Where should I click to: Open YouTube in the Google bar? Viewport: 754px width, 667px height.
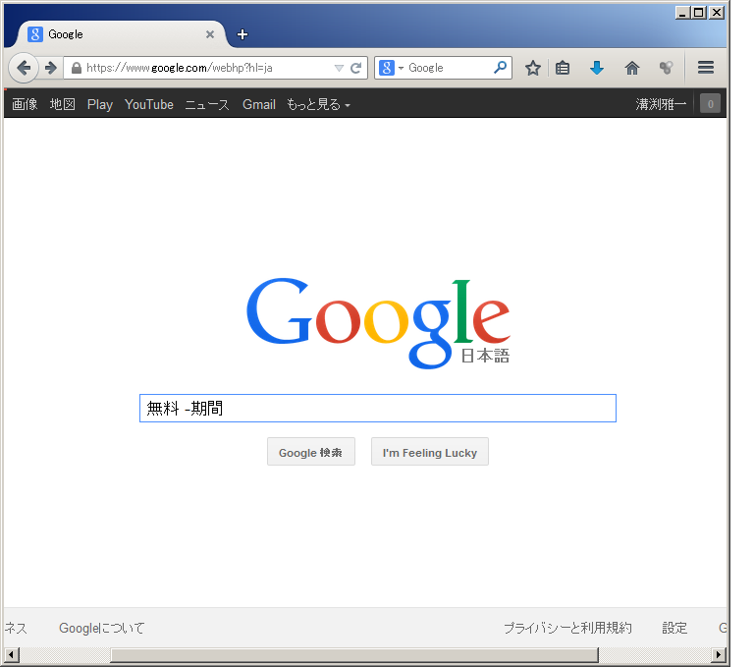pos(149,104)
